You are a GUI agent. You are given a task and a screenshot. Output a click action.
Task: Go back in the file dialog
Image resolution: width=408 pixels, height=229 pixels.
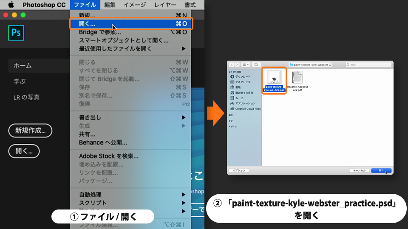232,64
